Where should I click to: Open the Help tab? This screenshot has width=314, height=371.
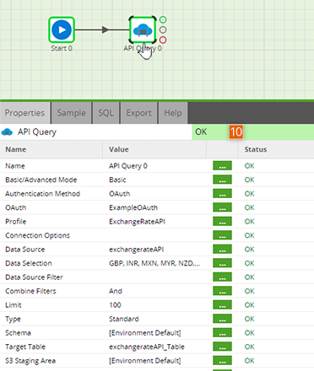173,113
